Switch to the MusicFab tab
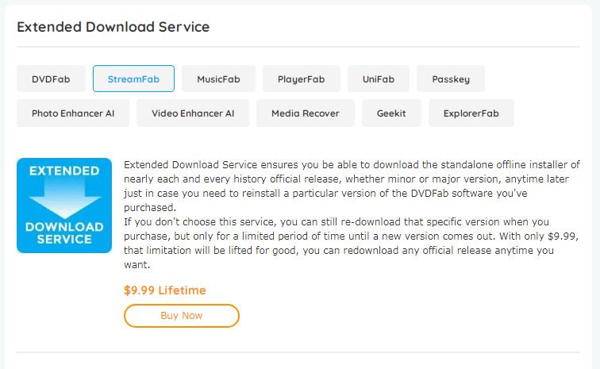This screenshot has height=369, width=600. pyautogui.click(x=218, y=79)
